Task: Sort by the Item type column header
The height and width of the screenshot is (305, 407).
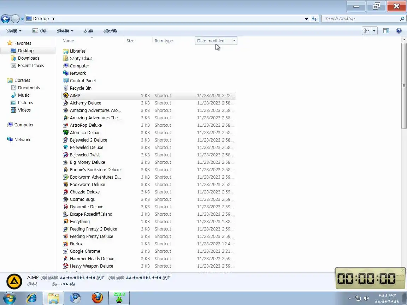Action: coord(173,41)
